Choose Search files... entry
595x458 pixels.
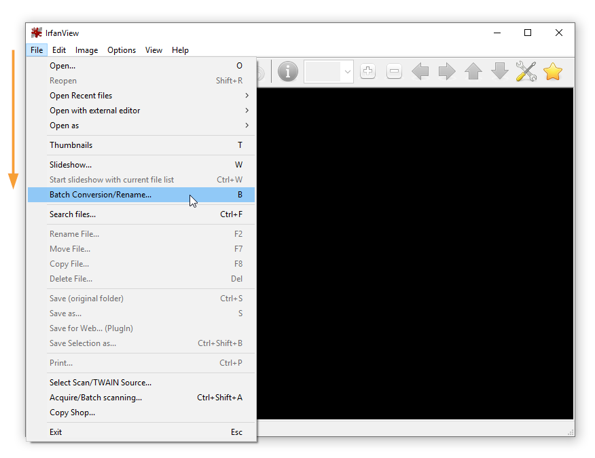tap(141, 214)
